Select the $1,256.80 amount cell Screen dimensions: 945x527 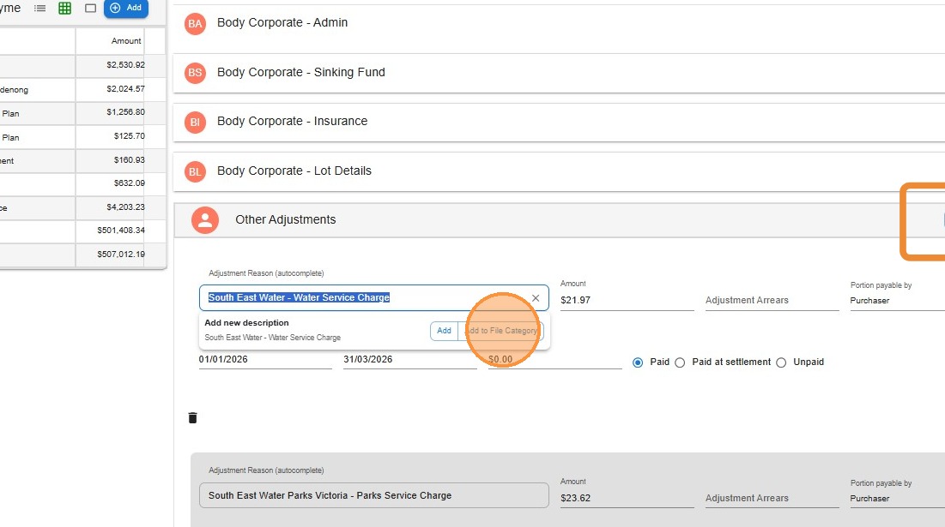point(110,112)
